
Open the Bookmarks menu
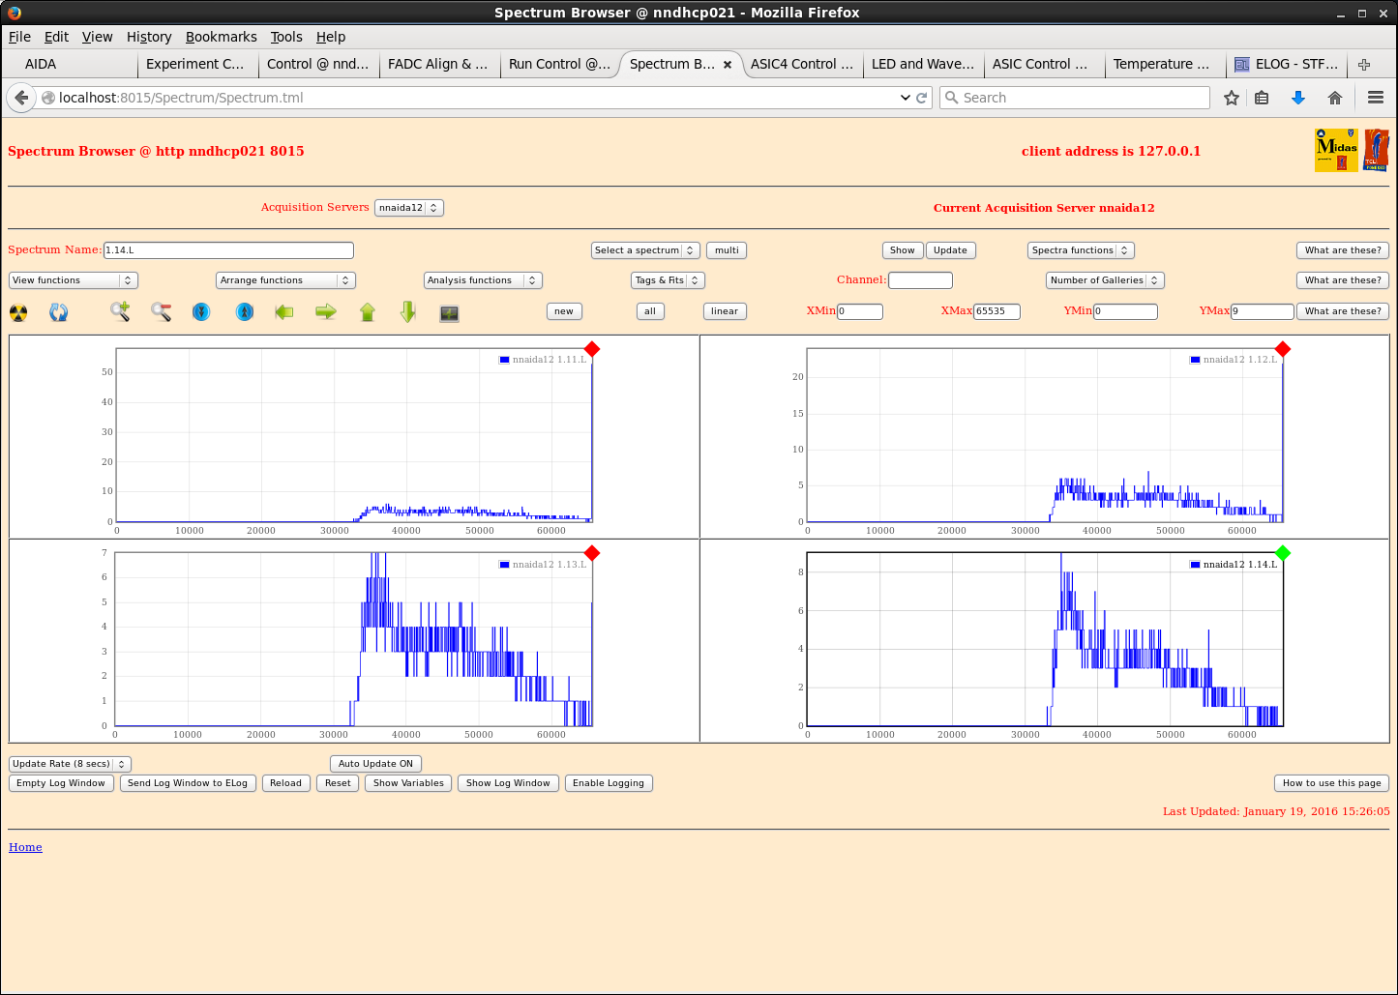pyautogui.click(x=222, y=37)
